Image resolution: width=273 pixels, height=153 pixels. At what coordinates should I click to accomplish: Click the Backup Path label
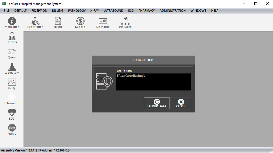pyautogui.click(x=124, y=71)
